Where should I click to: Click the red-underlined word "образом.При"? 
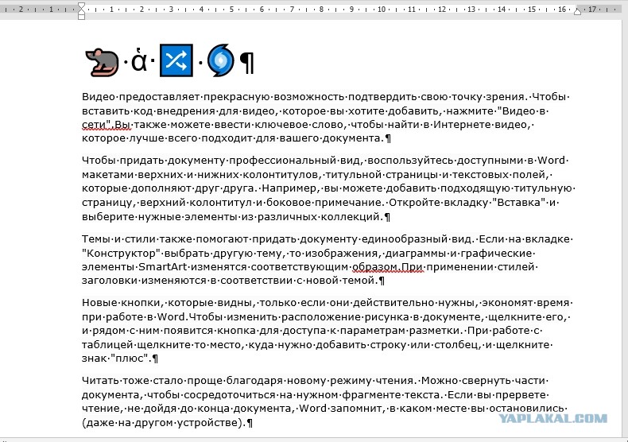point(388,266)
